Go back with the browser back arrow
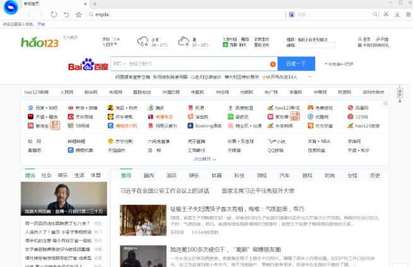Image resolution: width=413 pixels, height=267 pixels. (29, 14)
